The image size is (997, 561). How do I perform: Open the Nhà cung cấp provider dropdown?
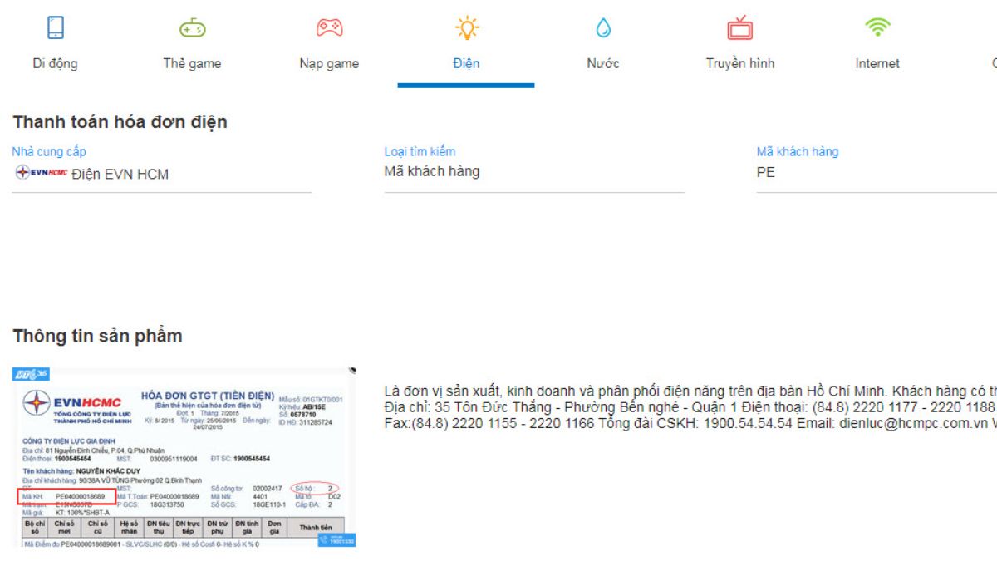162,174
